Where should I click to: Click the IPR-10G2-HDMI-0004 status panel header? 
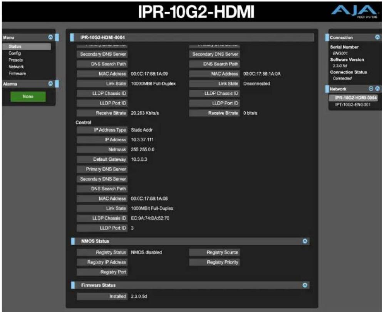(x=192, y=37)
